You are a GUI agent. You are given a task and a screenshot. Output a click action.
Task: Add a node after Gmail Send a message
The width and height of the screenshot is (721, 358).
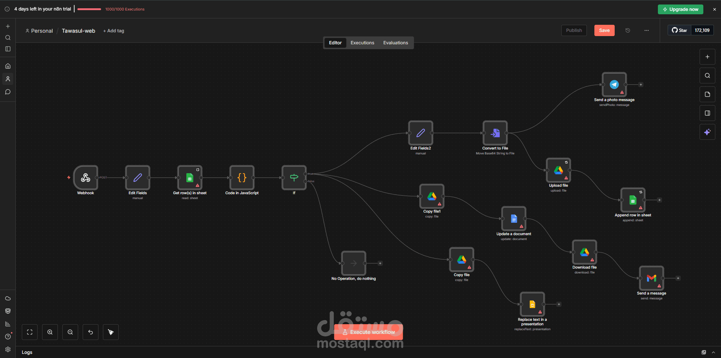click(678, 278)
